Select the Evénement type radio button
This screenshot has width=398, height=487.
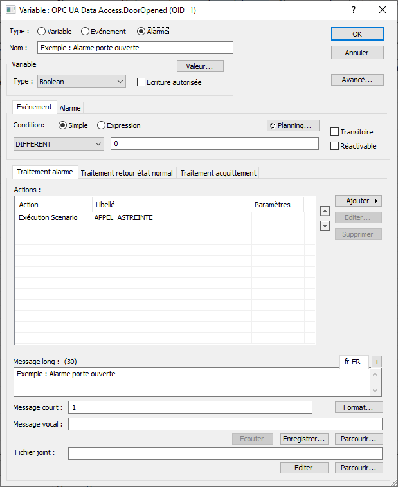[x=86, y=32]
